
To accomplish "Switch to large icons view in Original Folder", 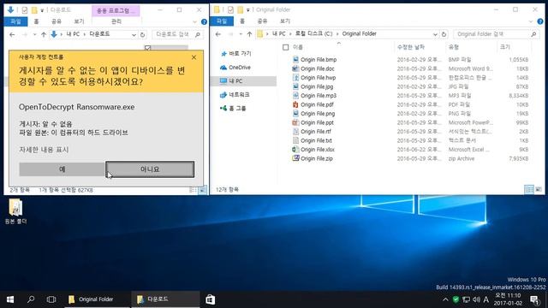I will pos(539,189).
